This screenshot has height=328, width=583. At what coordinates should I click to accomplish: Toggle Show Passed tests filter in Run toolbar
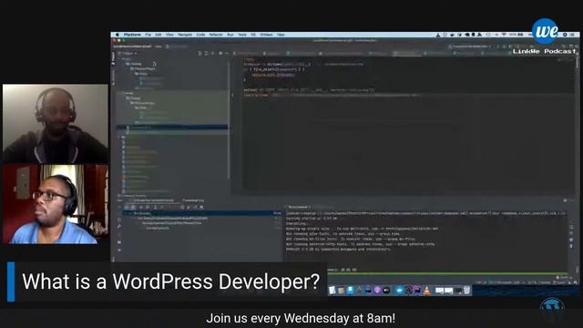tap(127, 207)
